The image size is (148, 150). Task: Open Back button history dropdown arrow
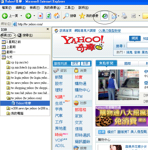point(21,16)
